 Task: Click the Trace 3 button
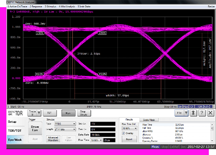[32, 113]
